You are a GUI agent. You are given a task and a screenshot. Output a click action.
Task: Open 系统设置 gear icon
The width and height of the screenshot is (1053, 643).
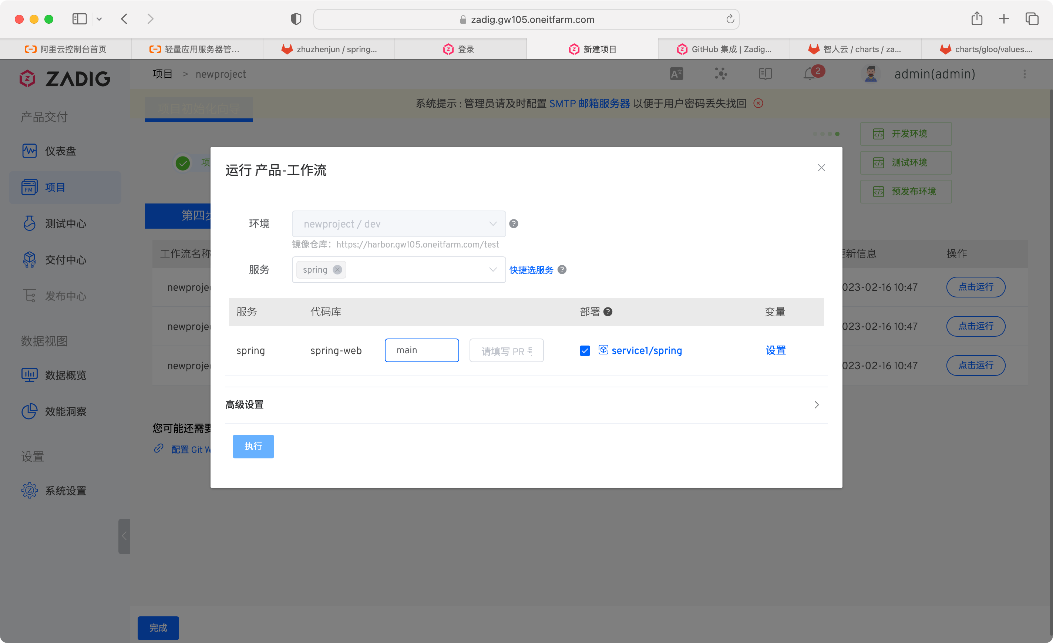click(29, 491)
